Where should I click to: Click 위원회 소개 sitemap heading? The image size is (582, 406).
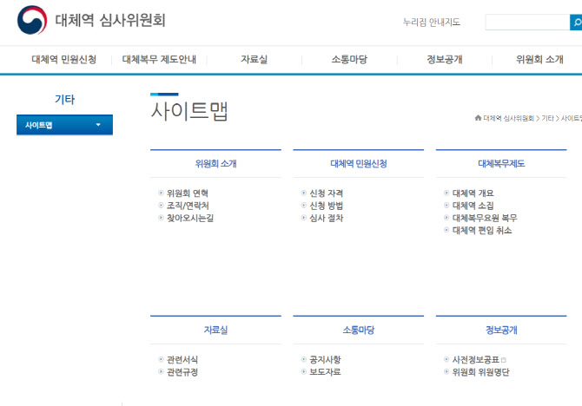[x=215, y=163]
